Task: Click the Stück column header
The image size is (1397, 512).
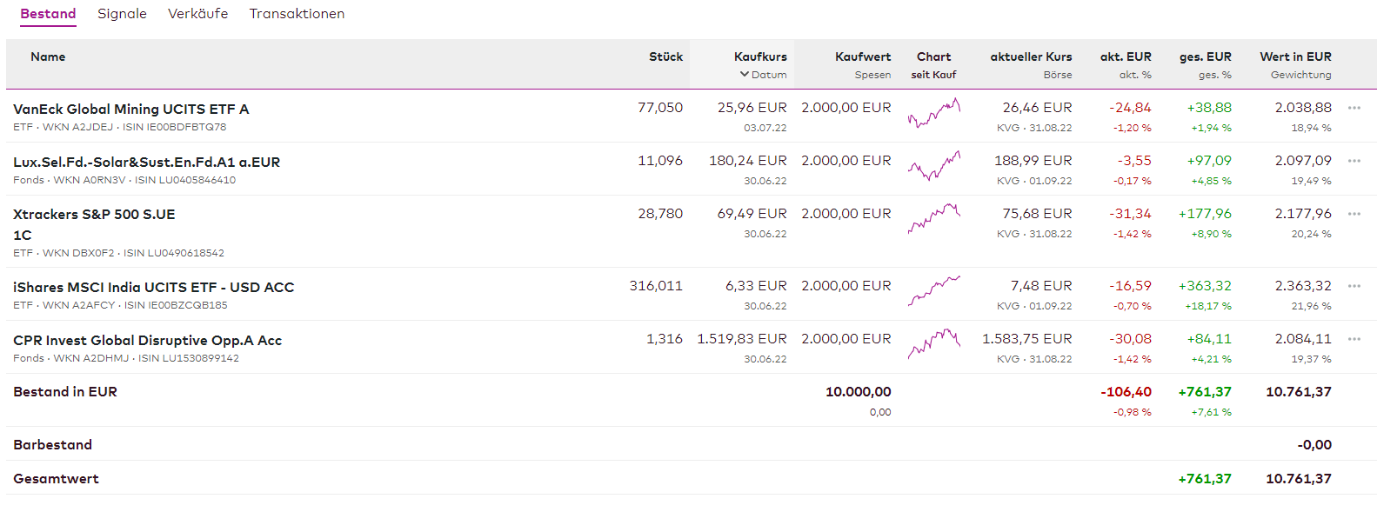Action: (665, 57)
